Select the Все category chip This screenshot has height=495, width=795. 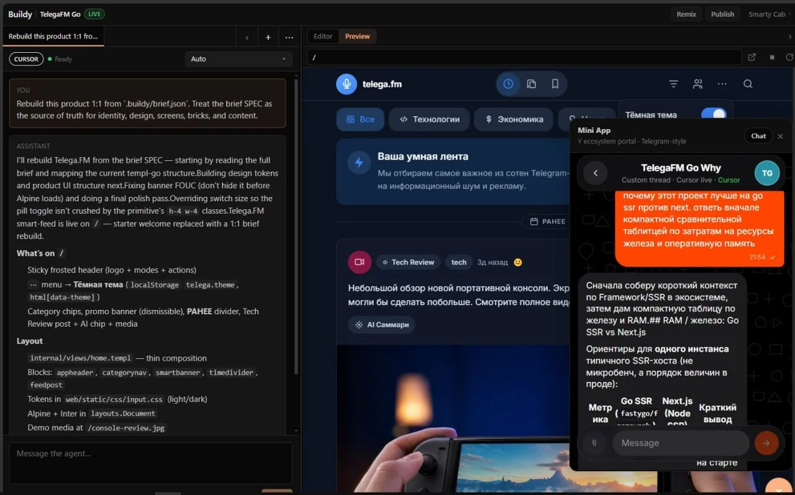pyautogui.click(x=360, y=119)
